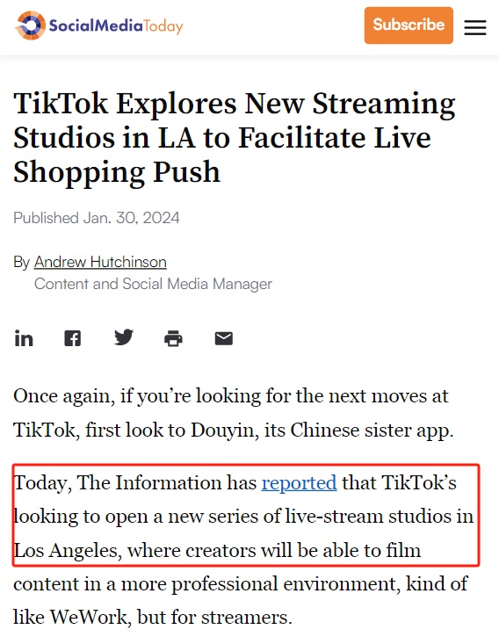The image size is (499, 644).
Task: Click the orange Subscribe button
Action: click(409, 25)
